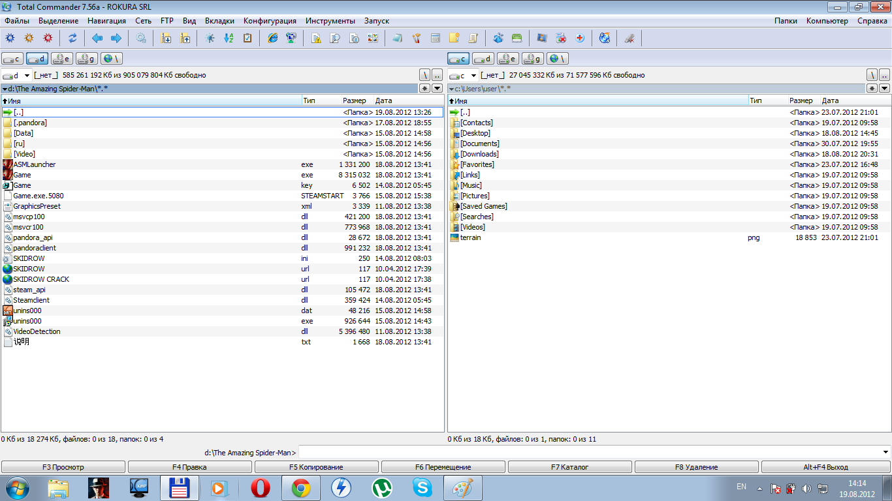Click the crossed paint brushes icon
Image resolution: width=892 pixels, height=501 pixels.
[416, 38]
